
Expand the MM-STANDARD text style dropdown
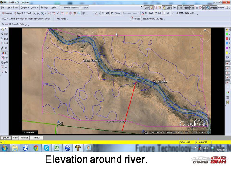pos(187,13)
